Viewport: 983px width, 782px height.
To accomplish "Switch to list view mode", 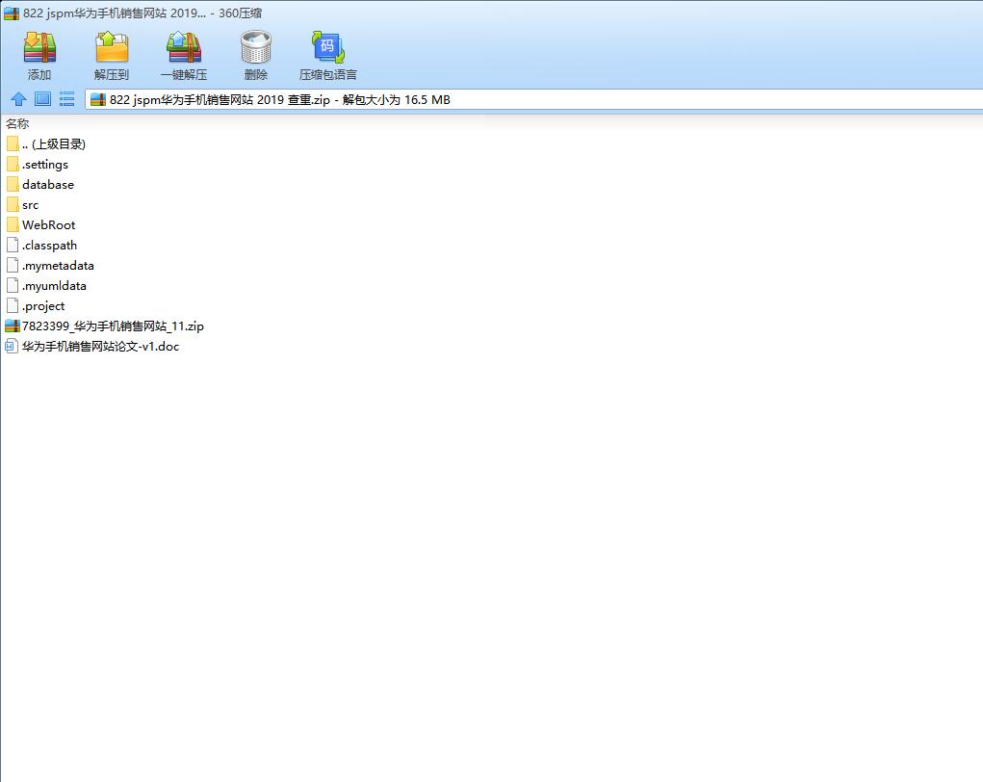I will pos(66,99).
